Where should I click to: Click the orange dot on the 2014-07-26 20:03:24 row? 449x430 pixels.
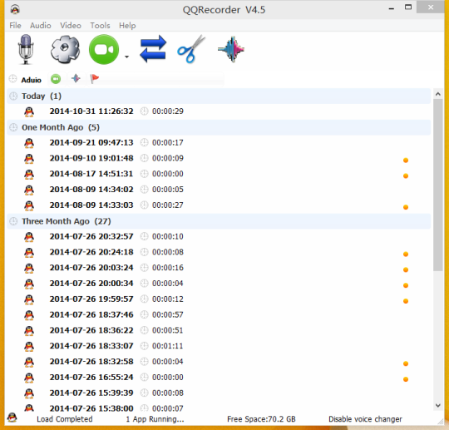[406, 269]
